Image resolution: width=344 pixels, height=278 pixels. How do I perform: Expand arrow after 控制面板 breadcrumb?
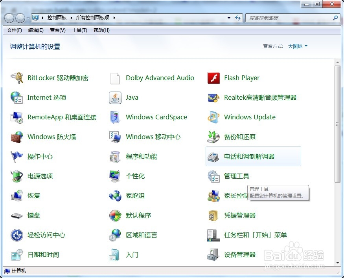point(71,18)
